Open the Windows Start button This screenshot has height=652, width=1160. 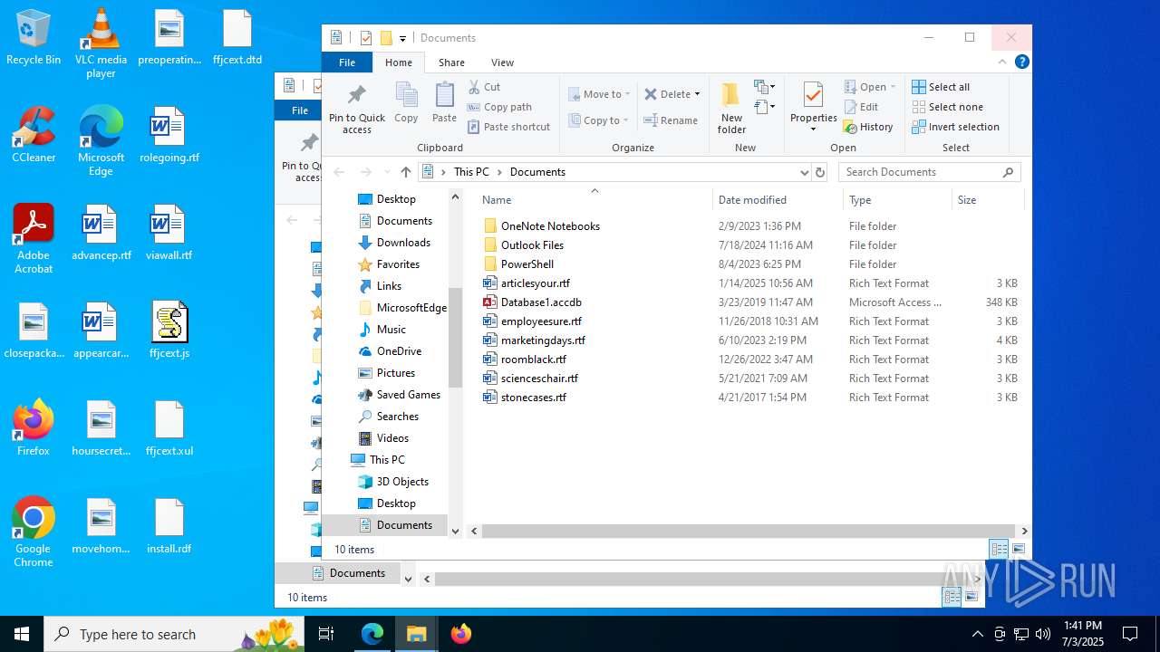(x=22, y=634)
